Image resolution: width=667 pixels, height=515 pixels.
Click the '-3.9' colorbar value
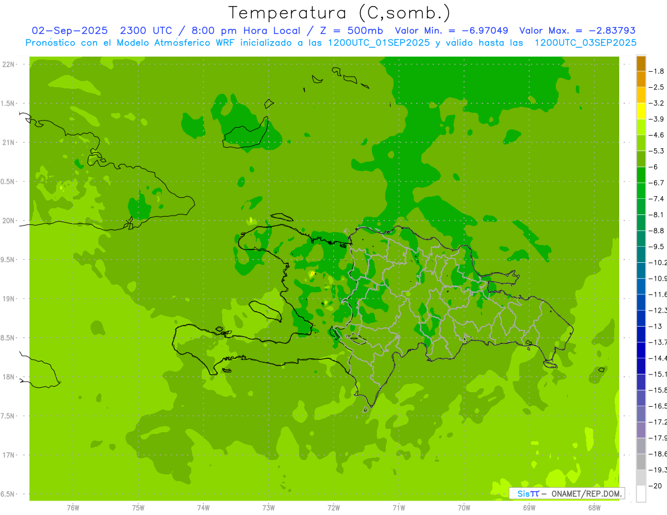click(x=657, y=119)
